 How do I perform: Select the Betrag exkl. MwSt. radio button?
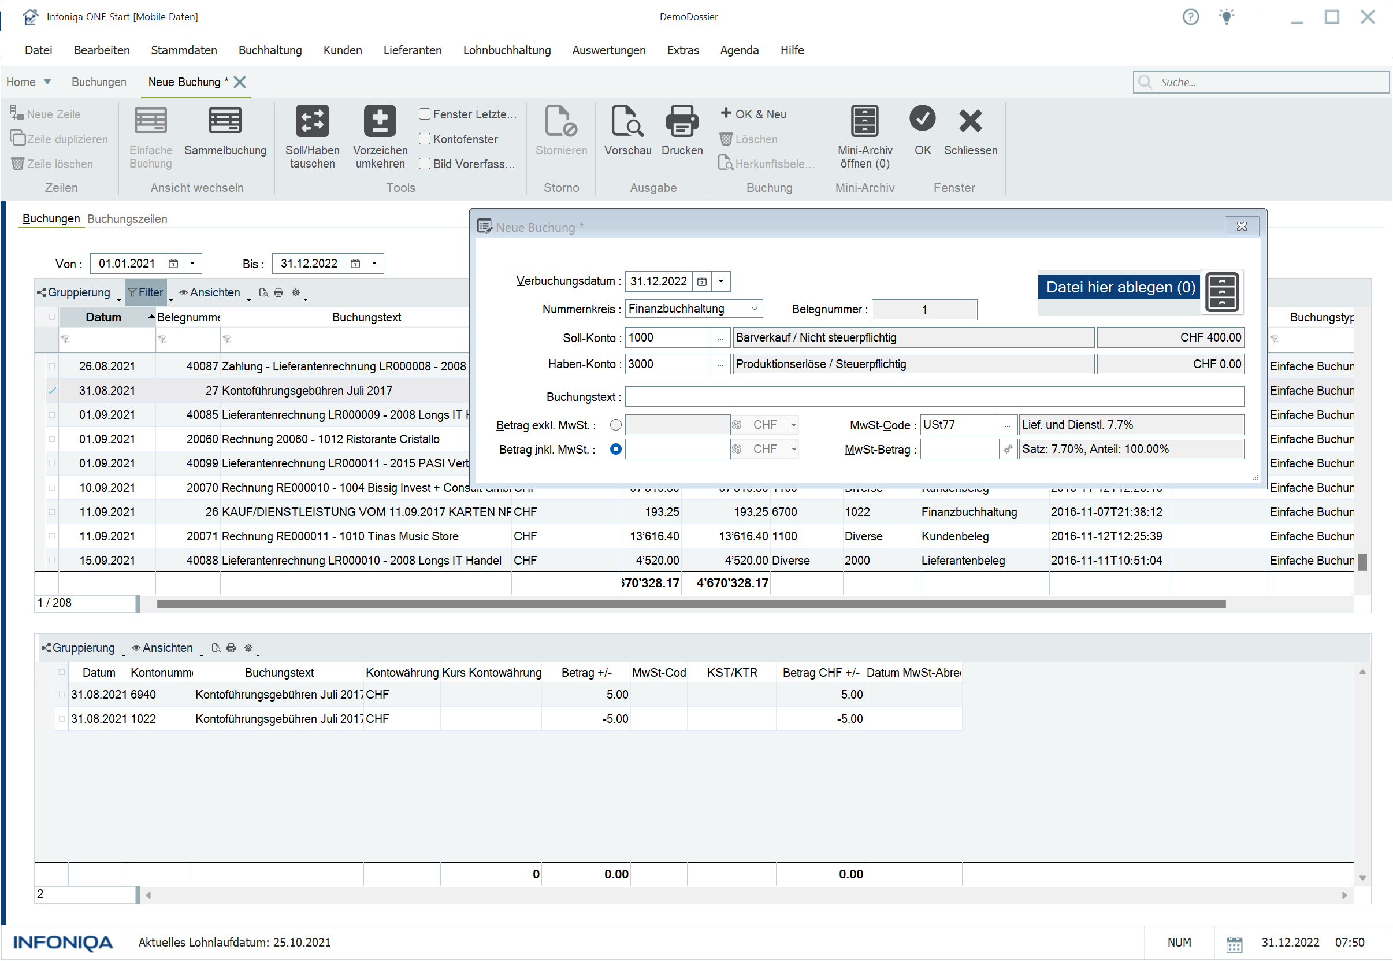[x=615, y=425]
